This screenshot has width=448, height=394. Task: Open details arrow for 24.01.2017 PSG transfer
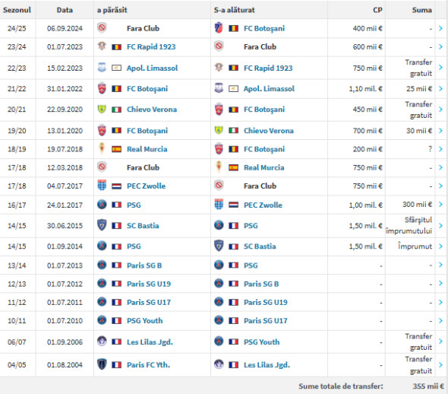pyautogui.click(x=440, y=205)
